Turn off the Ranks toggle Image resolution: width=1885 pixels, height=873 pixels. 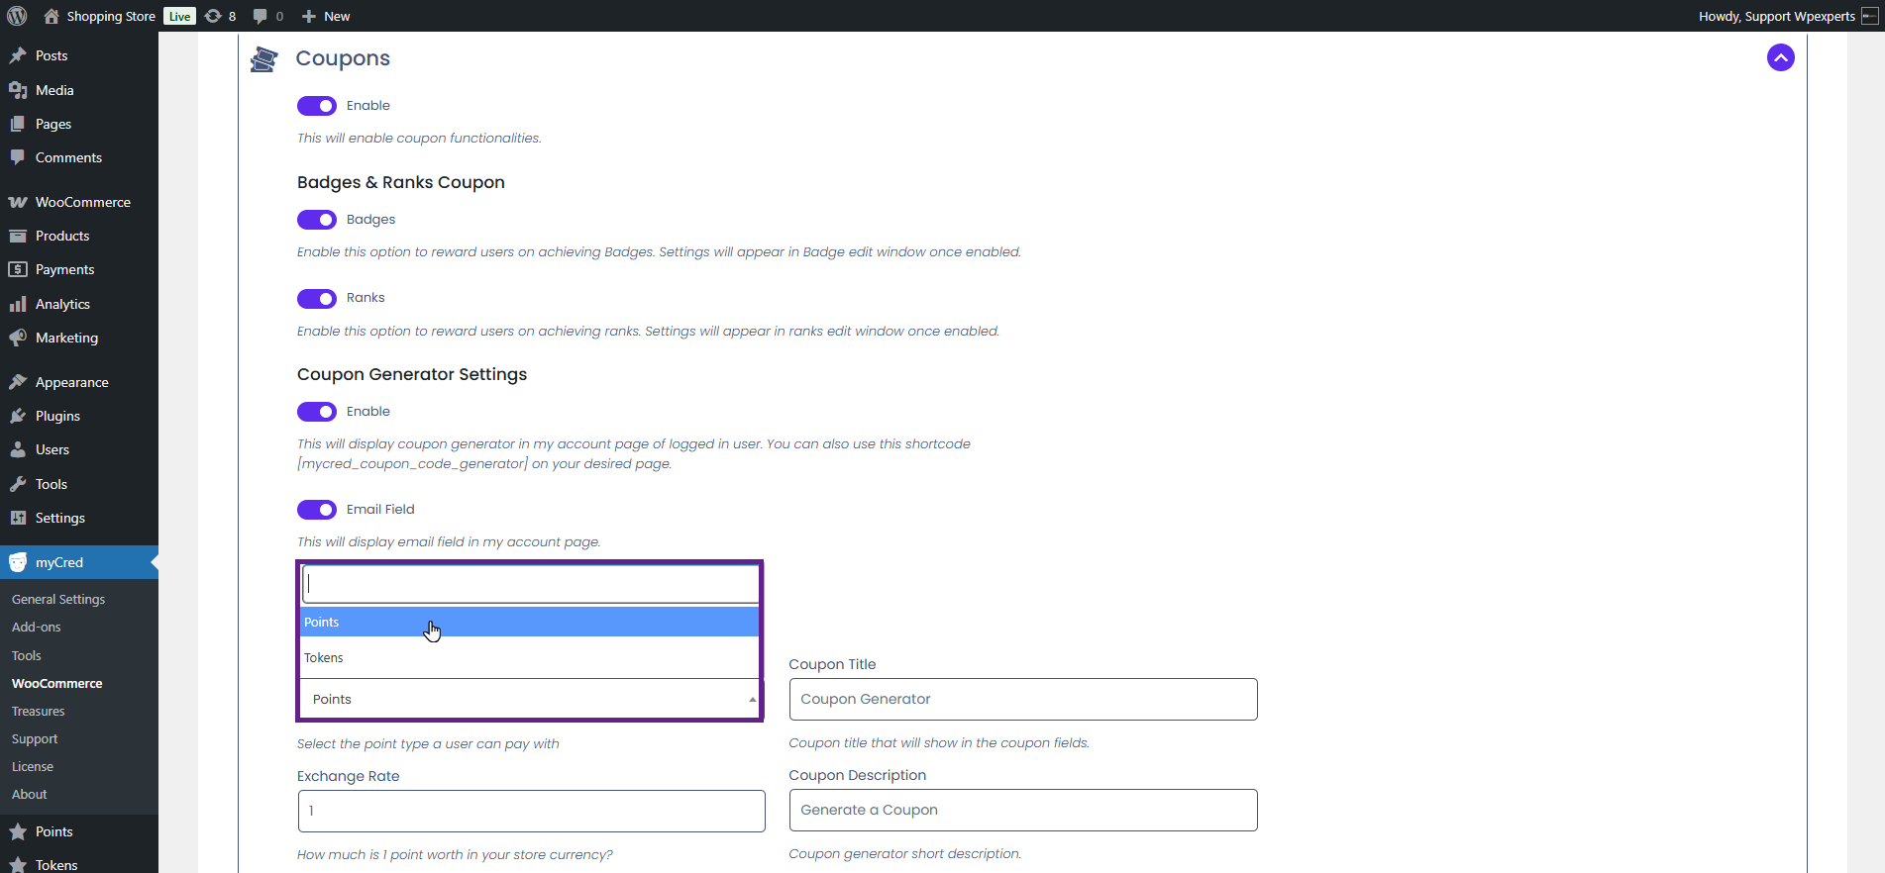pyautogui.click(x=317, y=298)
